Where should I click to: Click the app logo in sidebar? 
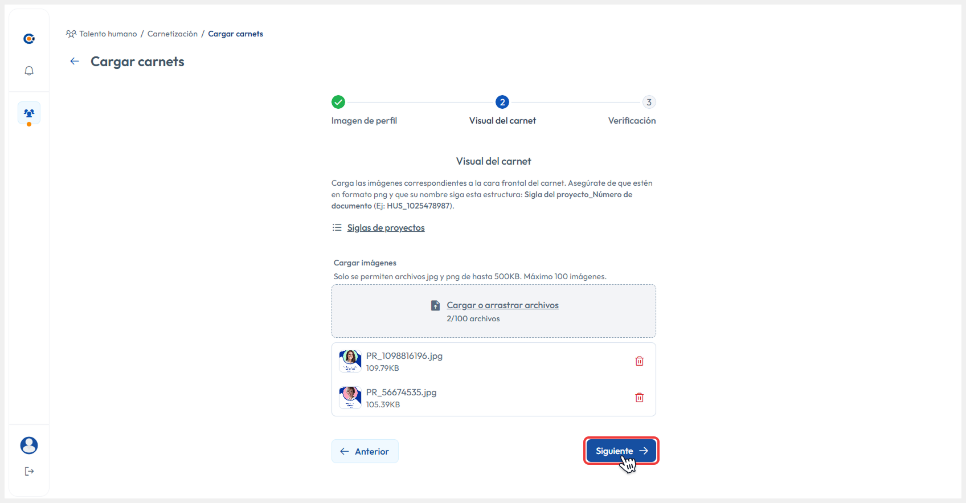pos(29,39)
